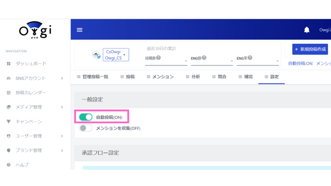Click the media management icon

click(9, 107)
